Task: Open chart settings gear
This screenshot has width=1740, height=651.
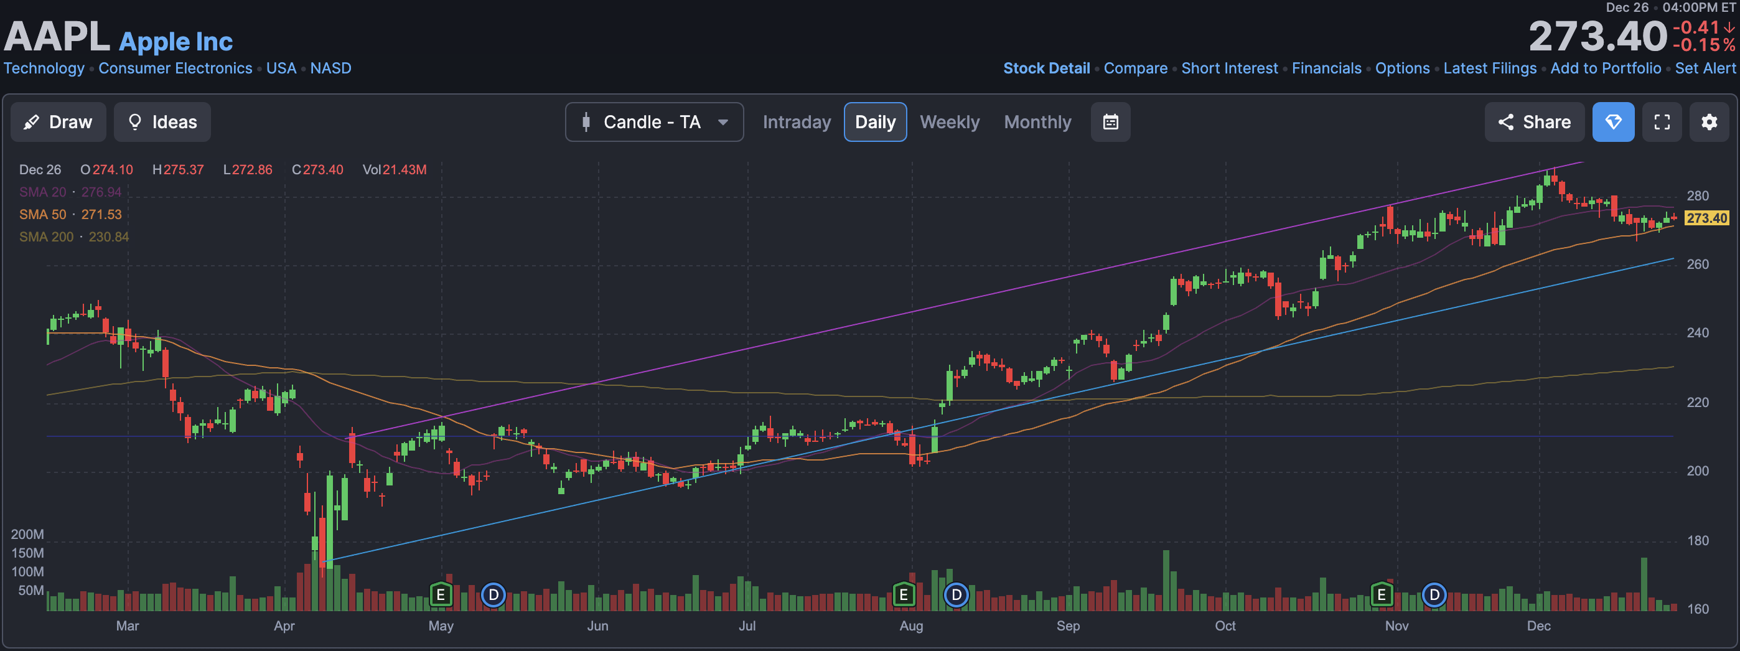Action: 1709,122
